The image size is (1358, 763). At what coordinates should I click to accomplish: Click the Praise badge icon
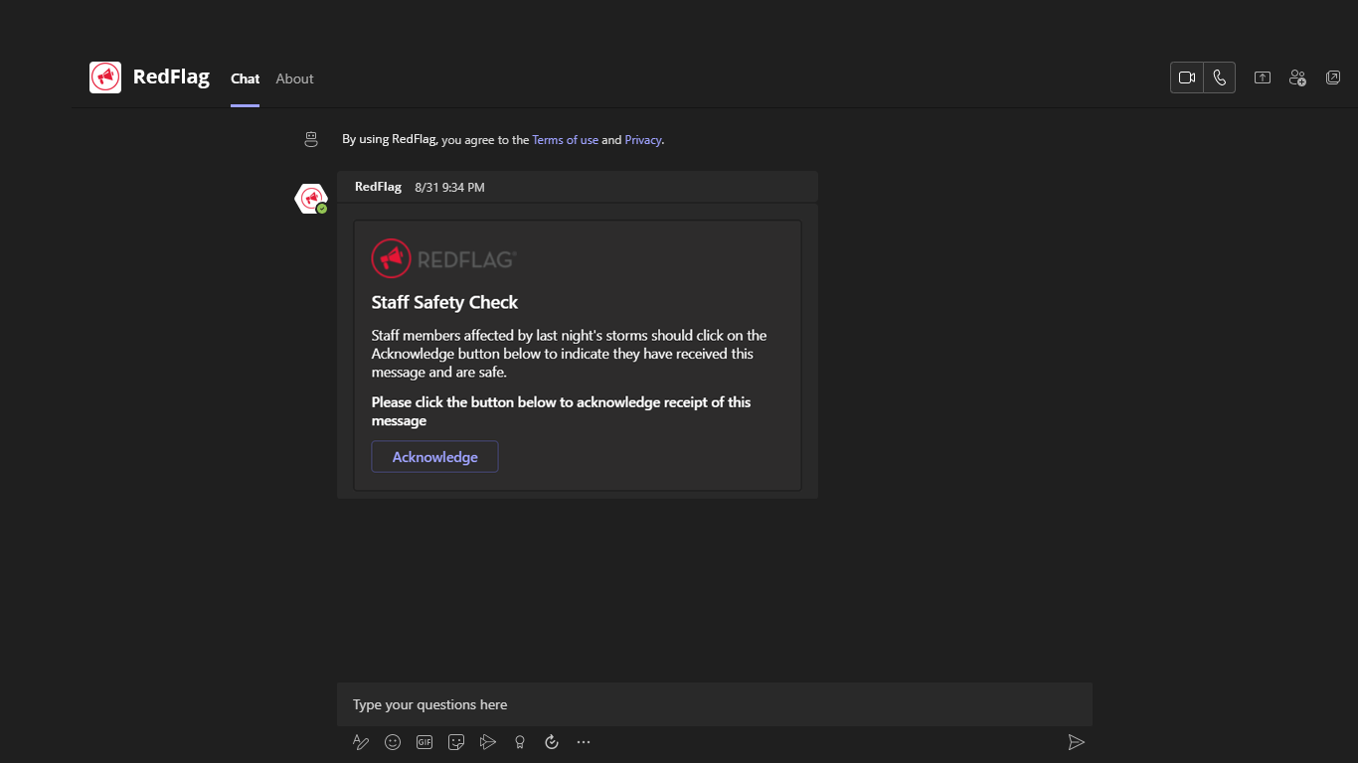point(520,742)
